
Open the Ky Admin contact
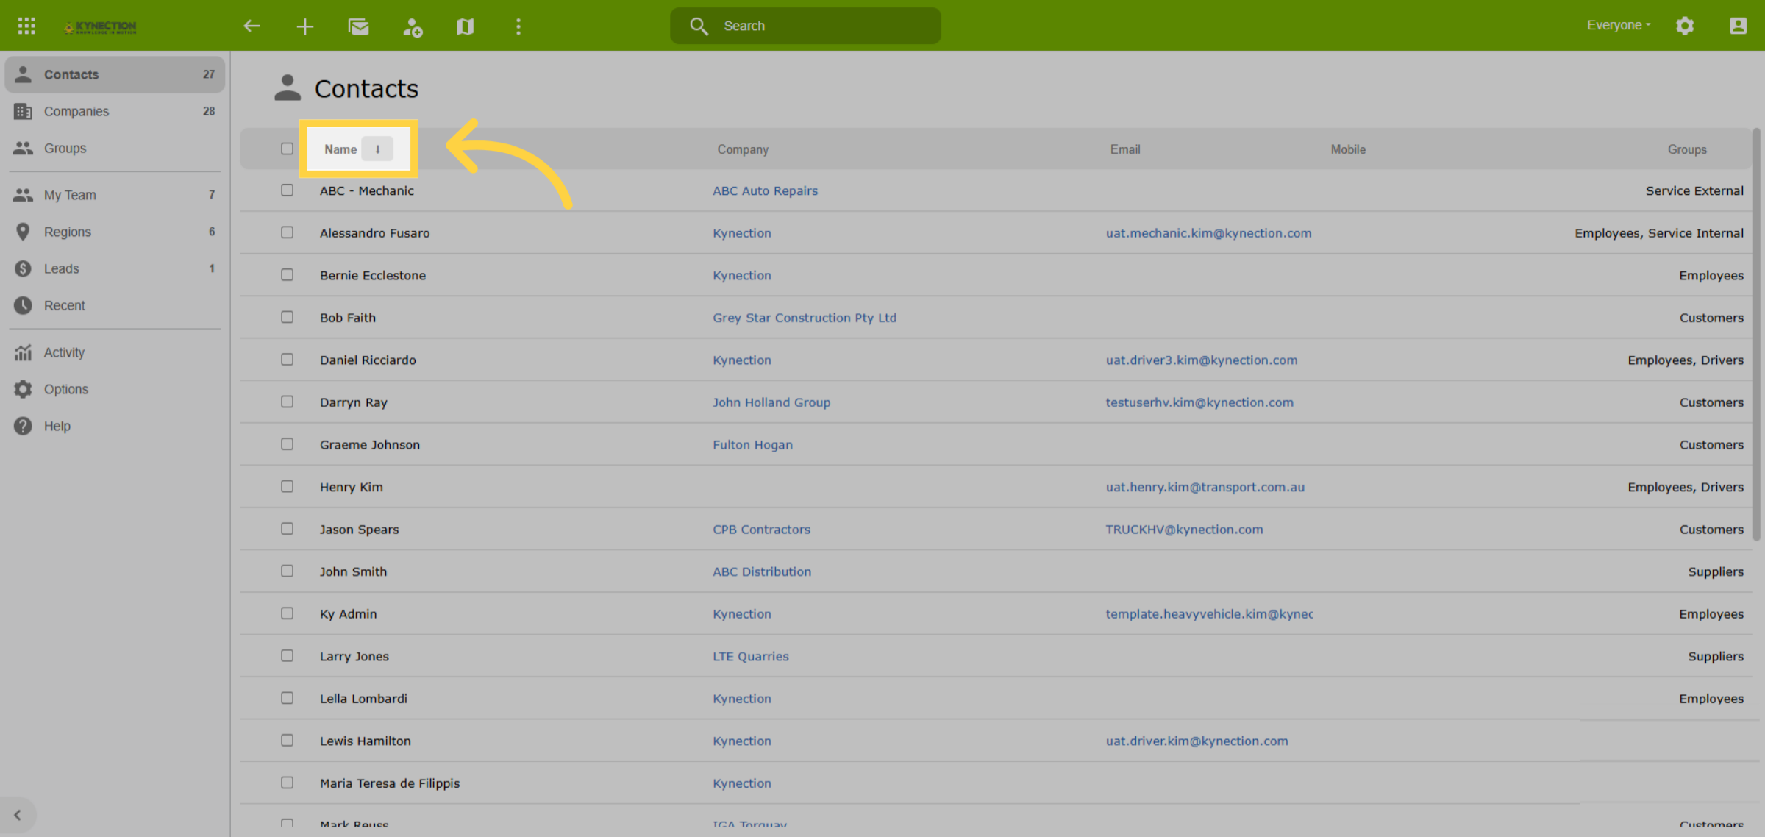click(x=348, y=614)
